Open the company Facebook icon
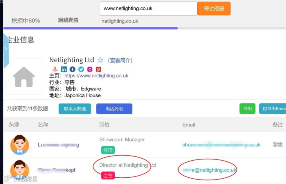 pyautogui.click(x=72, y=69)
